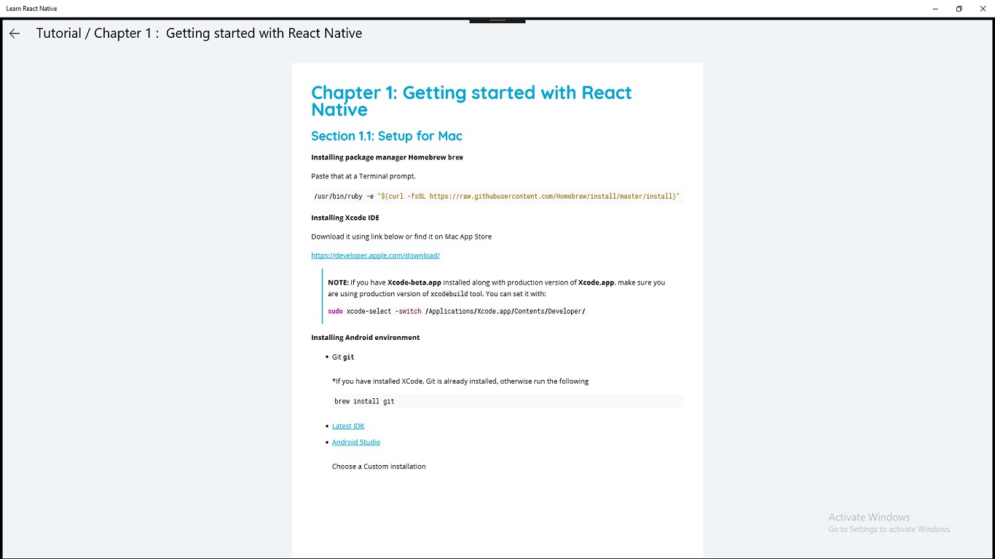Click the Learn React Native window title
The image size is (995, 559).
(x=31, y=9)
